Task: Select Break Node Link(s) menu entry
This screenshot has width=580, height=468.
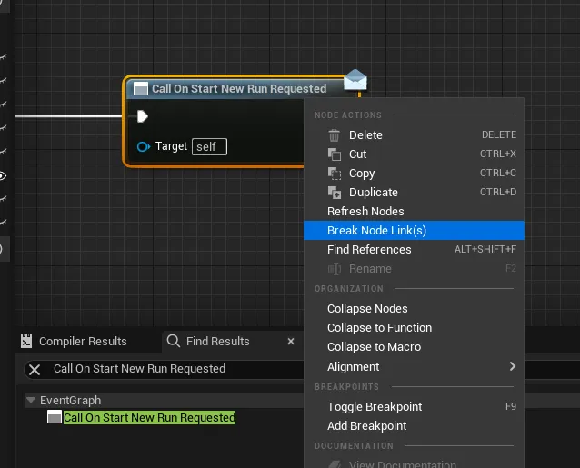Action: click(414, 230)
